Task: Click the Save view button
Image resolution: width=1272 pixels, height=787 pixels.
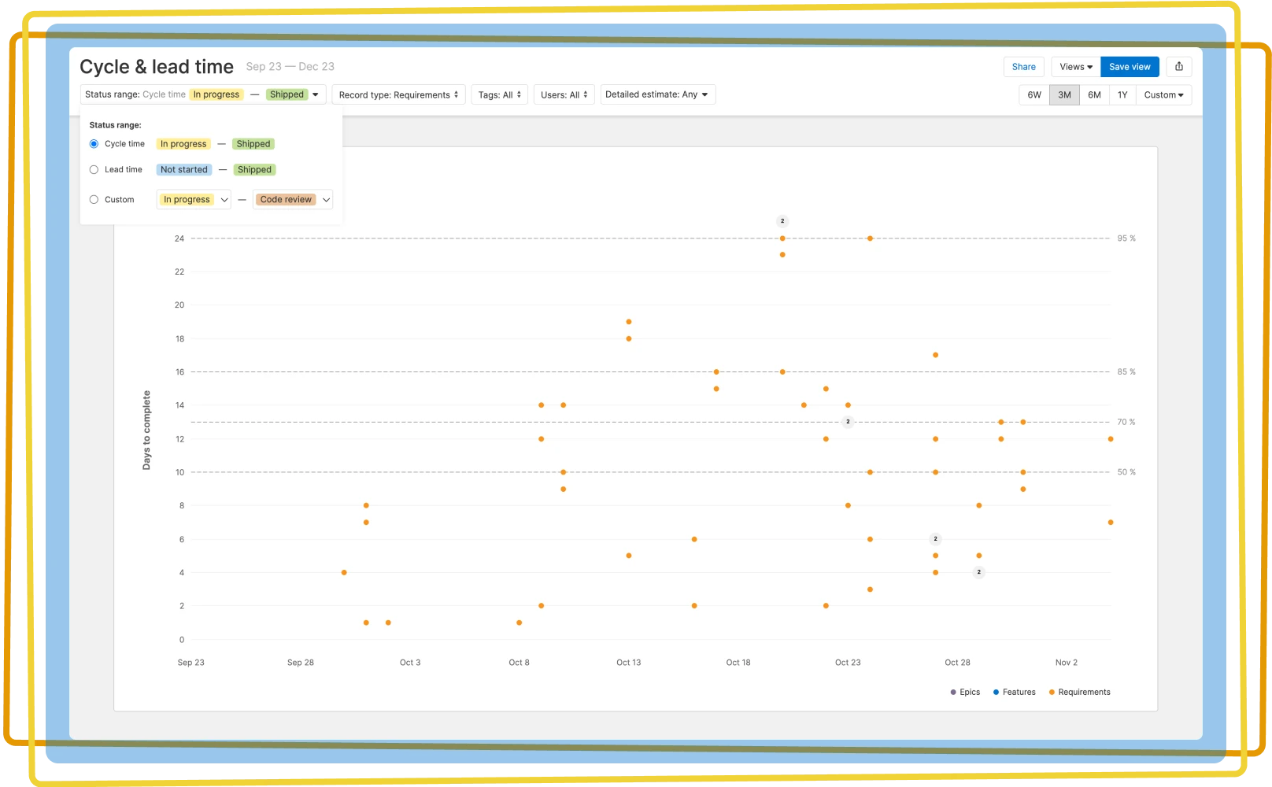Action: [1130, 67]
